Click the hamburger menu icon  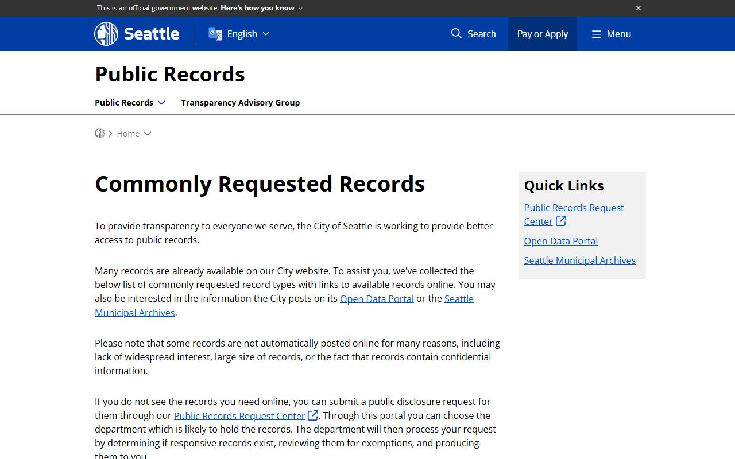point(597,34)
